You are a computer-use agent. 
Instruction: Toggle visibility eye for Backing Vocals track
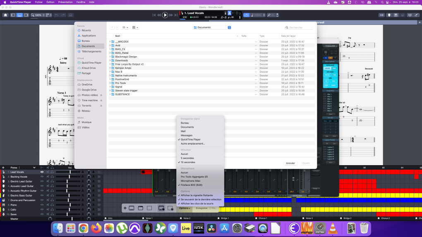[x=42, y=177]
